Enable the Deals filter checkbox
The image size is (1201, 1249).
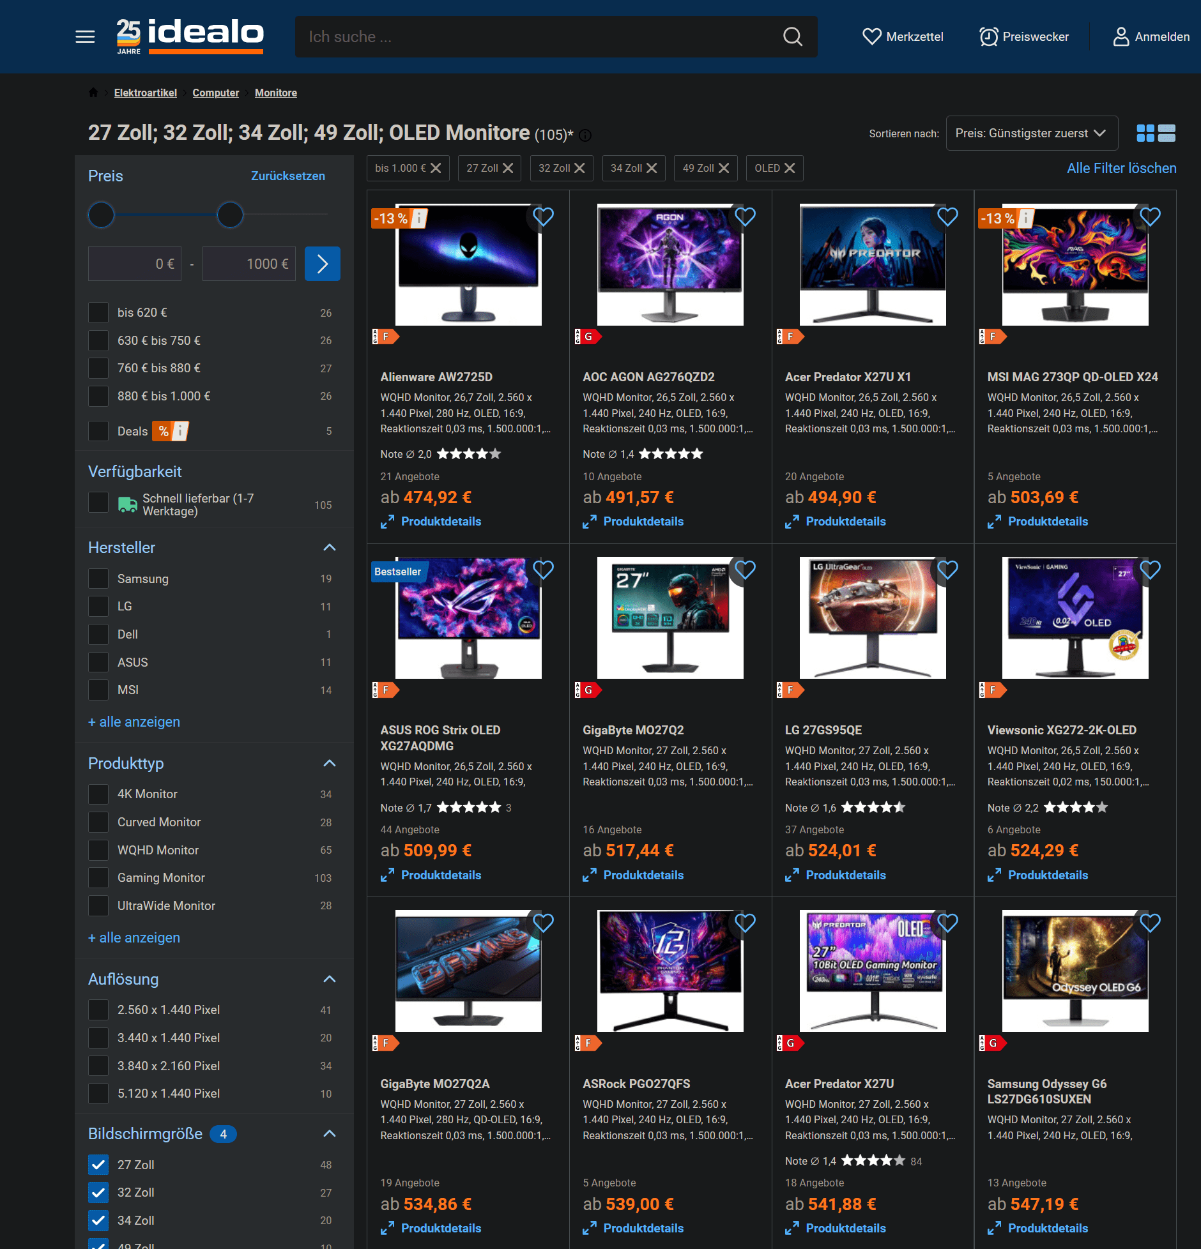(98, 431)
